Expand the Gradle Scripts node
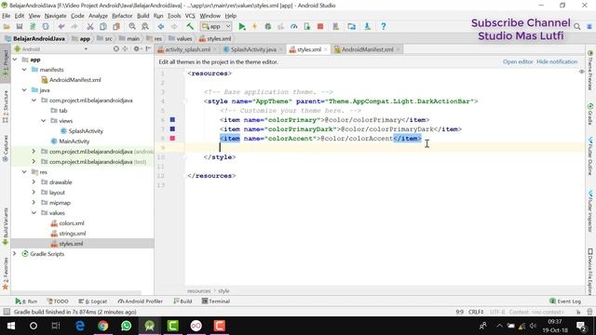Viewport: 596px width, 335px height. point(15,254)
